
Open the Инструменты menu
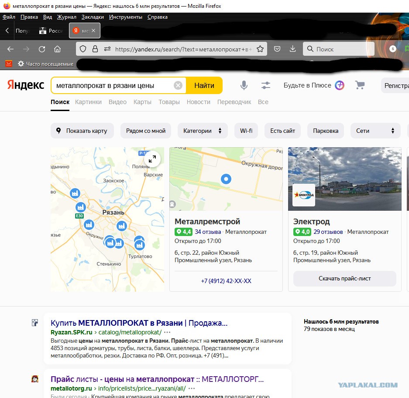(x=126, y=17)
